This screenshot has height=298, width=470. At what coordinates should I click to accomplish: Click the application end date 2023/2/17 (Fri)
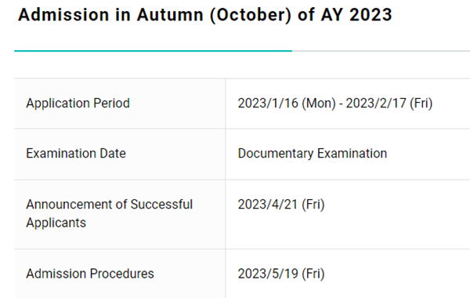(x=389, y=104)
